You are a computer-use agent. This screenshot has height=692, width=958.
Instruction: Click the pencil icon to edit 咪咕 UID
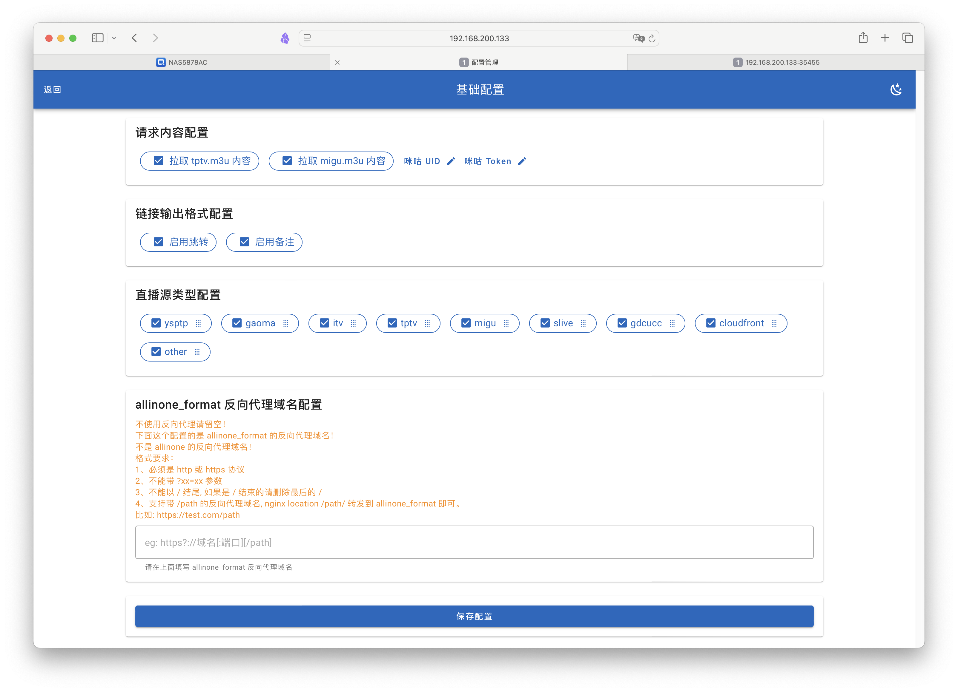point(451,161)
